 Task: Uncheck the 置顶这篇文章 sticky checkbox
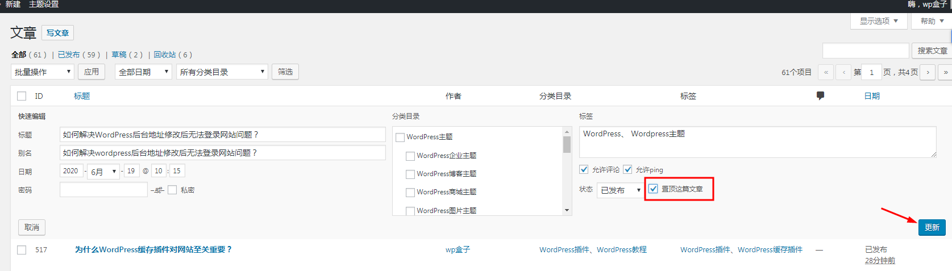coord(653,189)
